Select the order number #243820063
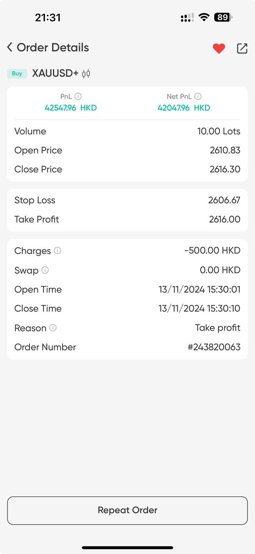Image resolution: width=255 pixels, height=554 pixels. coord(214,347)
